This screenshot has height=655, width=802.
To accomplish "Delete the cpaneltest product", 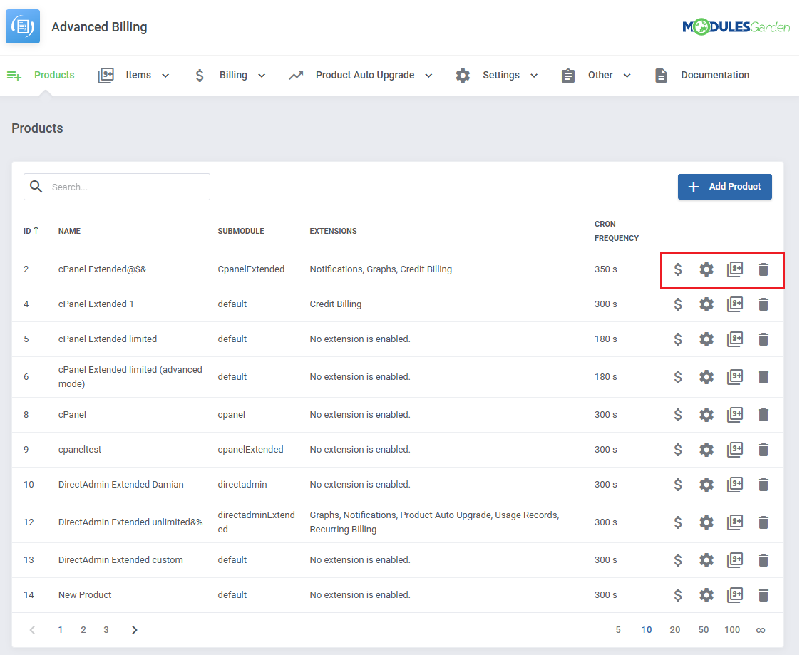I will [763, 450].
